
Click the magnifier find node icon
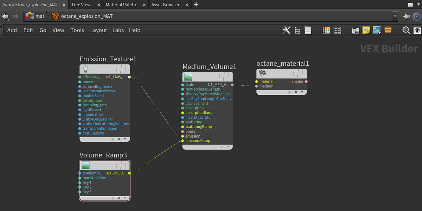406,31
